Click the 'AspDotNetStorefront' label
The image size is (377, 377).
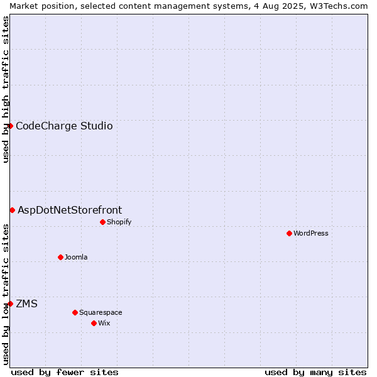tap(70, 210)
